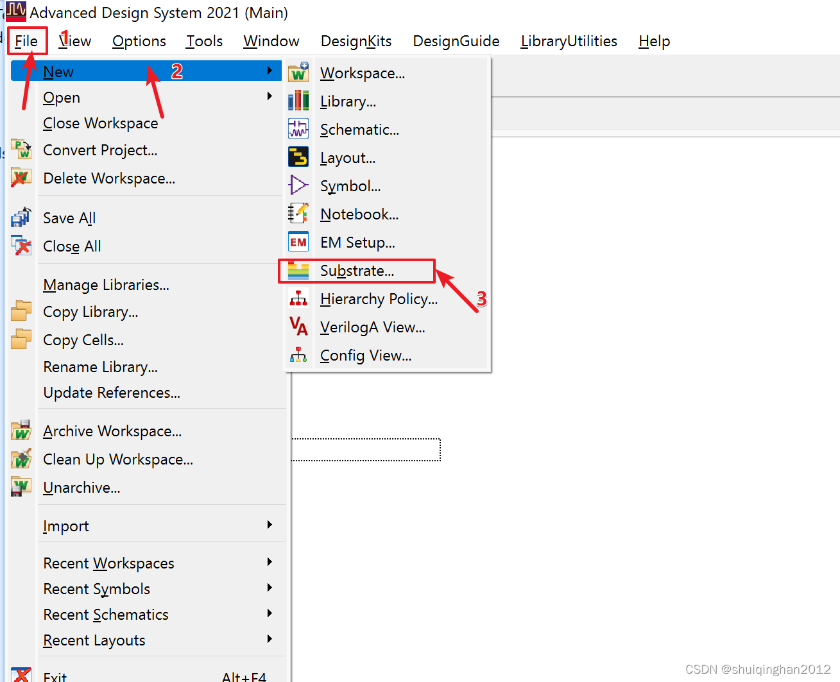840x682 pixels.
Task: Expand Recent Layouts submenu arrow
Action: point(270,639)
